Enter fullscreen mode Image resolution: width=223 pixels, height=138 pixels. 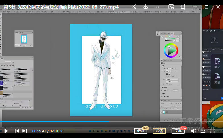pos(212,131)
